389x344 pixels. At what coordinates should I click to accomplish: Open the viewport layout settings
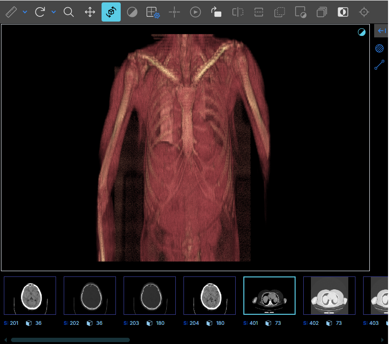[153, 12]
